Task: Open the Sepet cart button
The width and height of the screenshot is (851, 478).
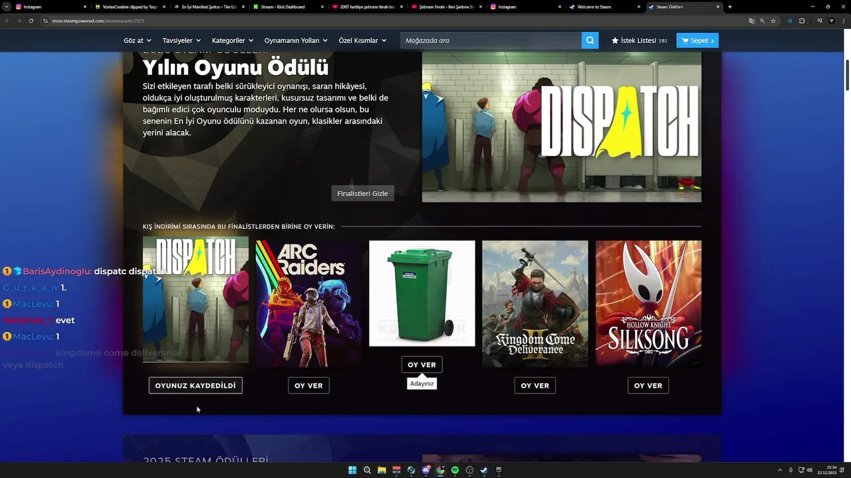Action: [697, 40]
